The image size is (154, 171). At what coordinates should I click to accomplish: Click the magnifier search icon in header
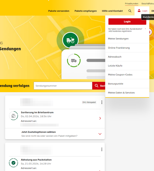130,11
